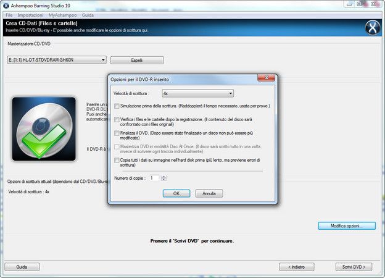This screenshot has height=278, width=385.
Task: Click the disc with green checkmark image
Action: (44, 128)
